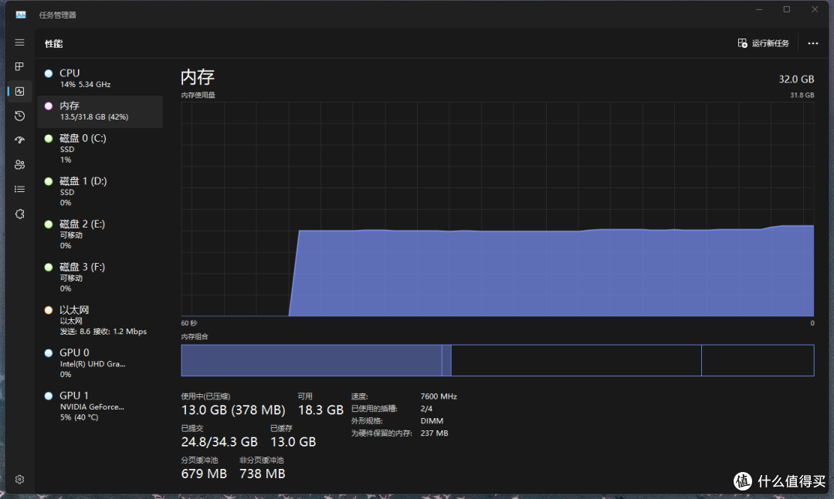Open the Services page icon
Screen dimensions: 834x499
pyautogui.click(x=19, y=214)
